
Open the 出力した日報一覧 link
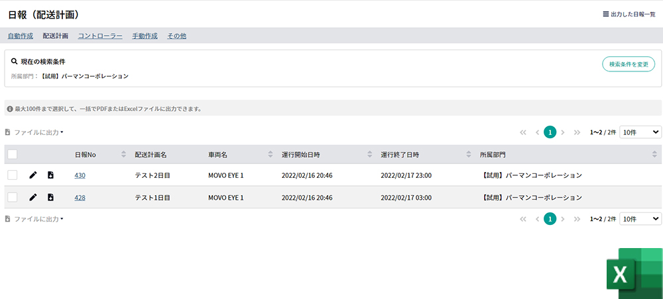(629, 14)
